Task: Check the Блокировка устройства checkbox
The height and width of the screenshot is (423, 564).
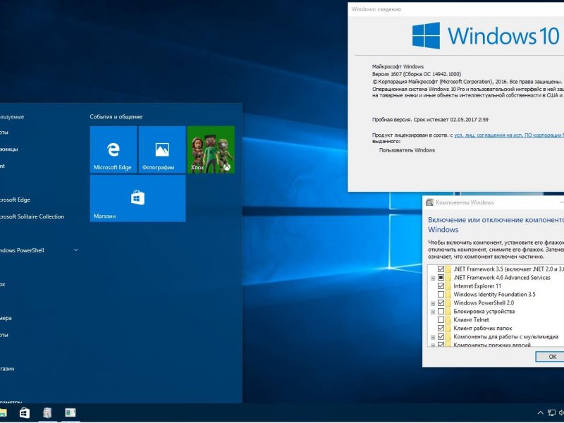Action: click(441, 311)
